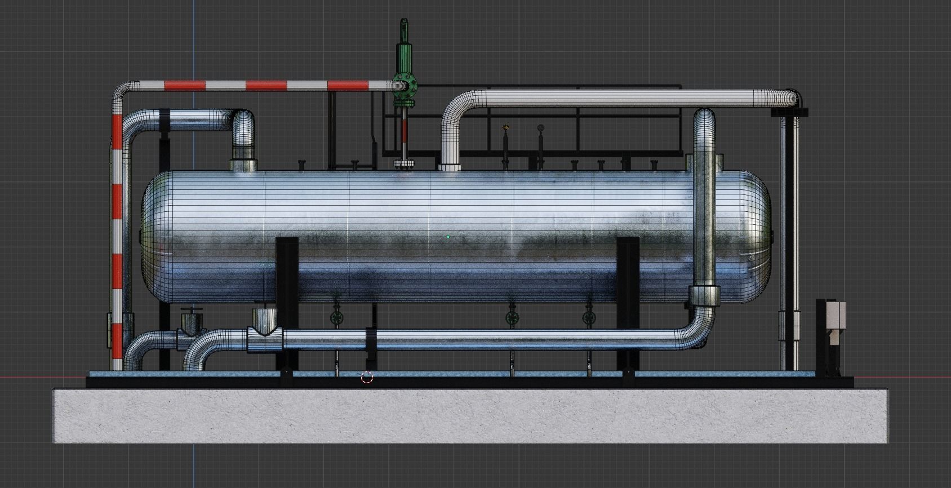
Task: Select the long lower horizontal pipe
Action: (x=479, y=340)
